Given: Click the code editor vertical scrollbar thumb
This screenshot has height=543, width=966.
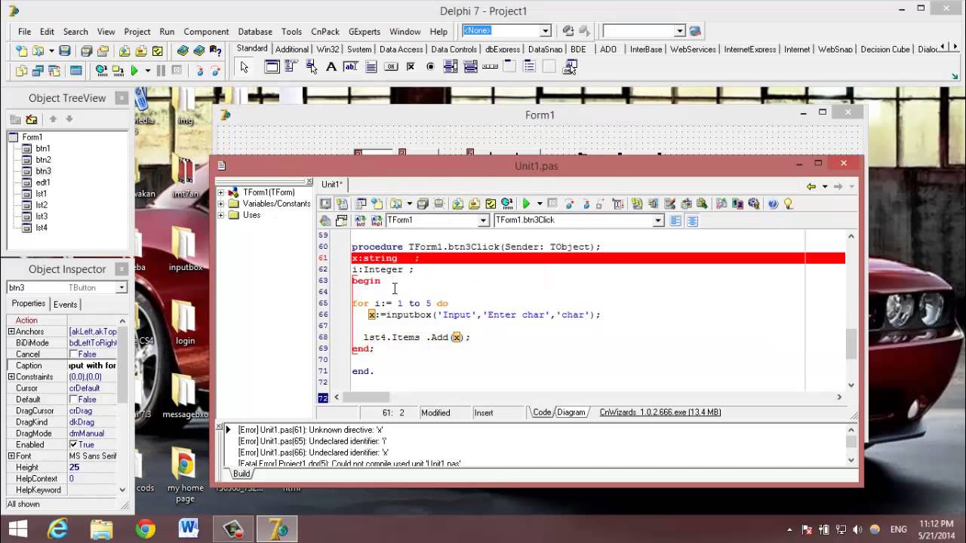Looking at the screenshot, I should point(851,344).
